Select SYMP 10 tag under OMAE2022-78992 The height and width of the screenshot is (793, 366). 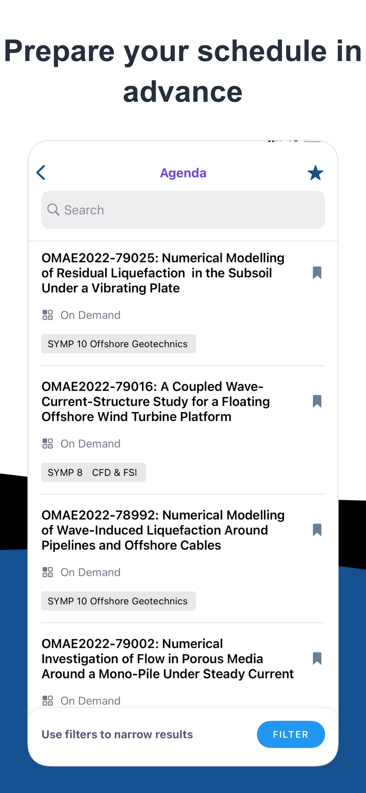pyautogui.click(x=118, y=601)
